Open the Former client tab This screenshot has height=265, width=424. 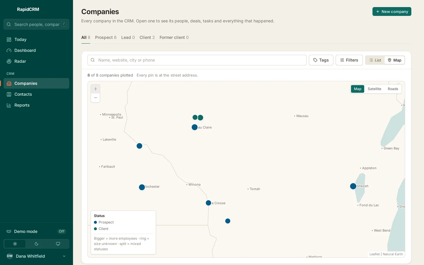[174, 37]
